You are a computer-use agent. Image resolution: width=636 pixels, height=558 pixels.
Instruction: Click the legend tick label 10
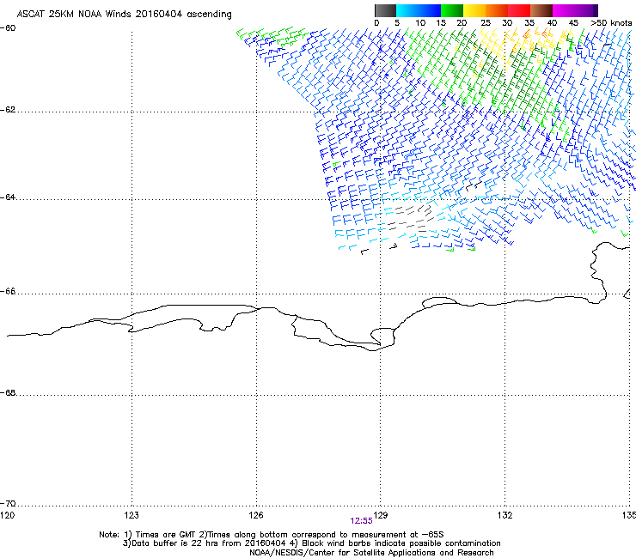[x=420, y=23]
